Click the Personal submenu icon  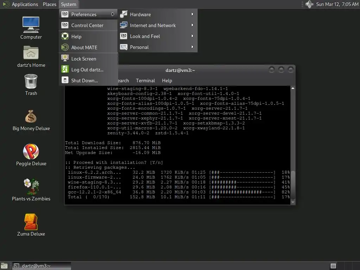pyautogui.click(x=124, y=47)
